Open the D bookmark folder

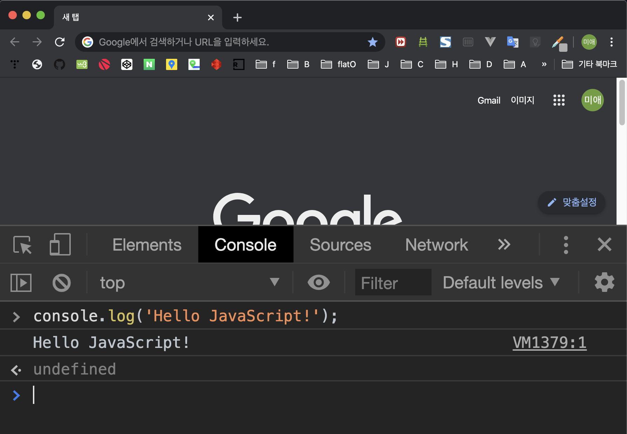pos(481,64)
